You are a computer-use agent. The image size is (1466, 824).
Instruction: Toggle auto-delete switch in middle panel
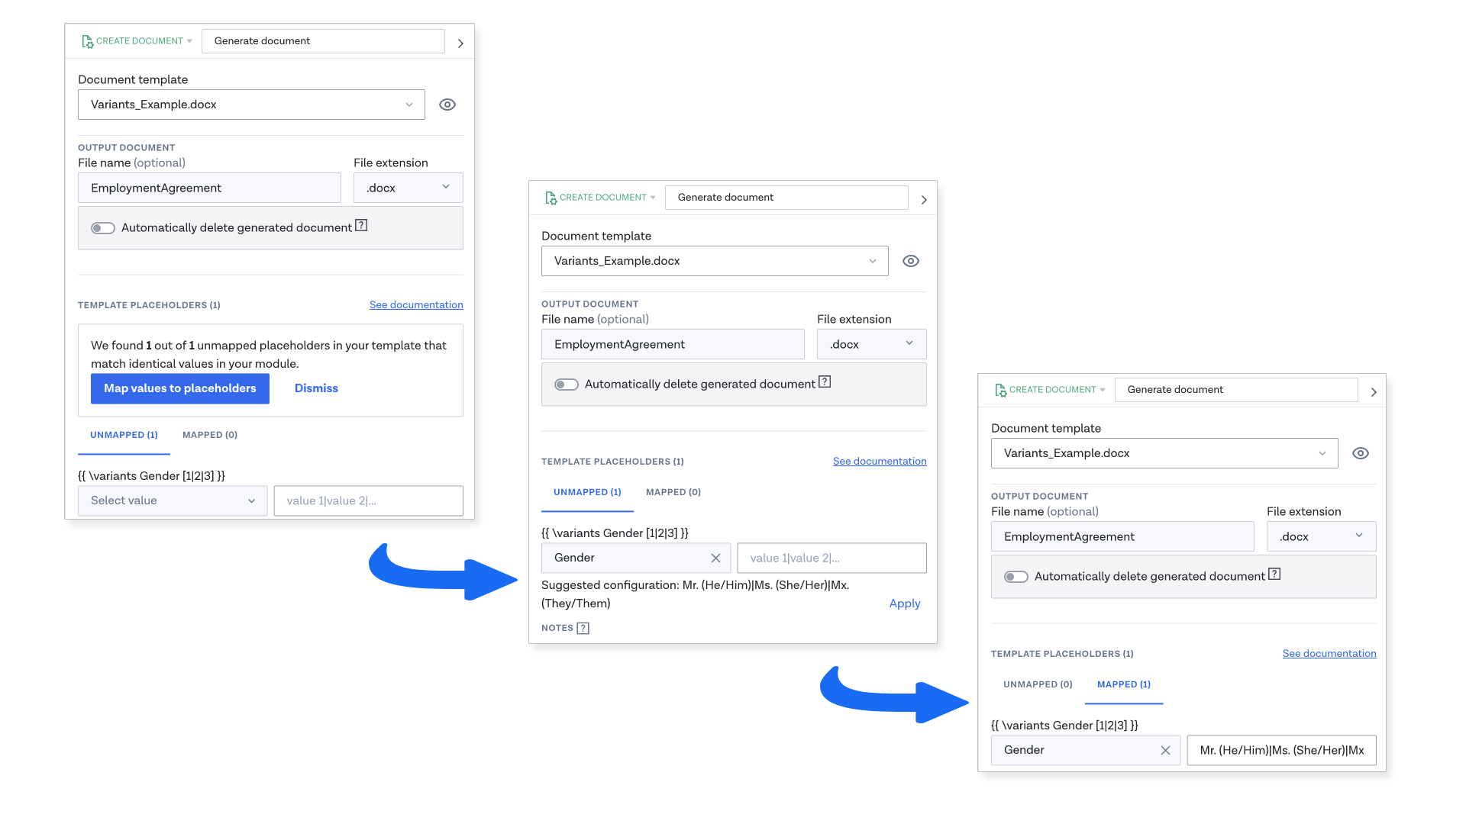click(x=567, y=385)
